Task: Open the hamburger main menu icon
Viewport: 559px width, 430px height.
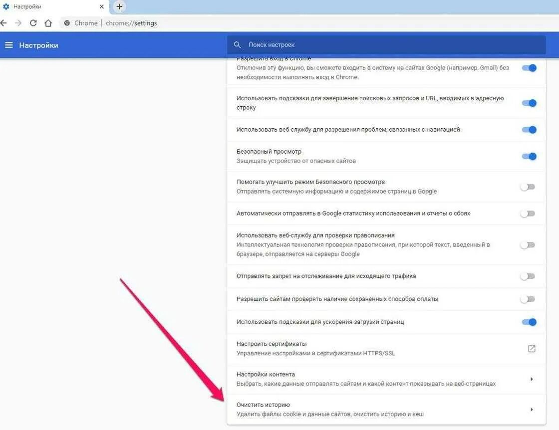Action: point(9,45)
